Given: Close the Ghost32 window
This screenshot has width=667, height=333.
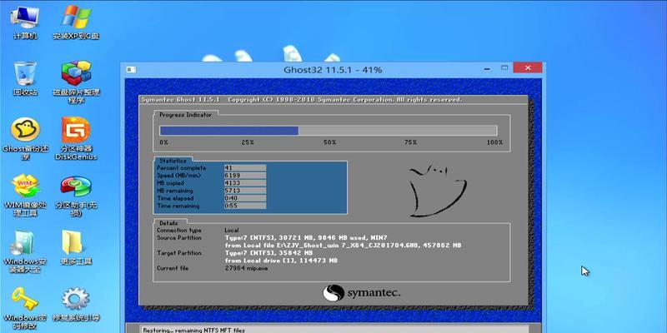Looking at the screenshot, I should pyautogui.click(x=528, y=68).
